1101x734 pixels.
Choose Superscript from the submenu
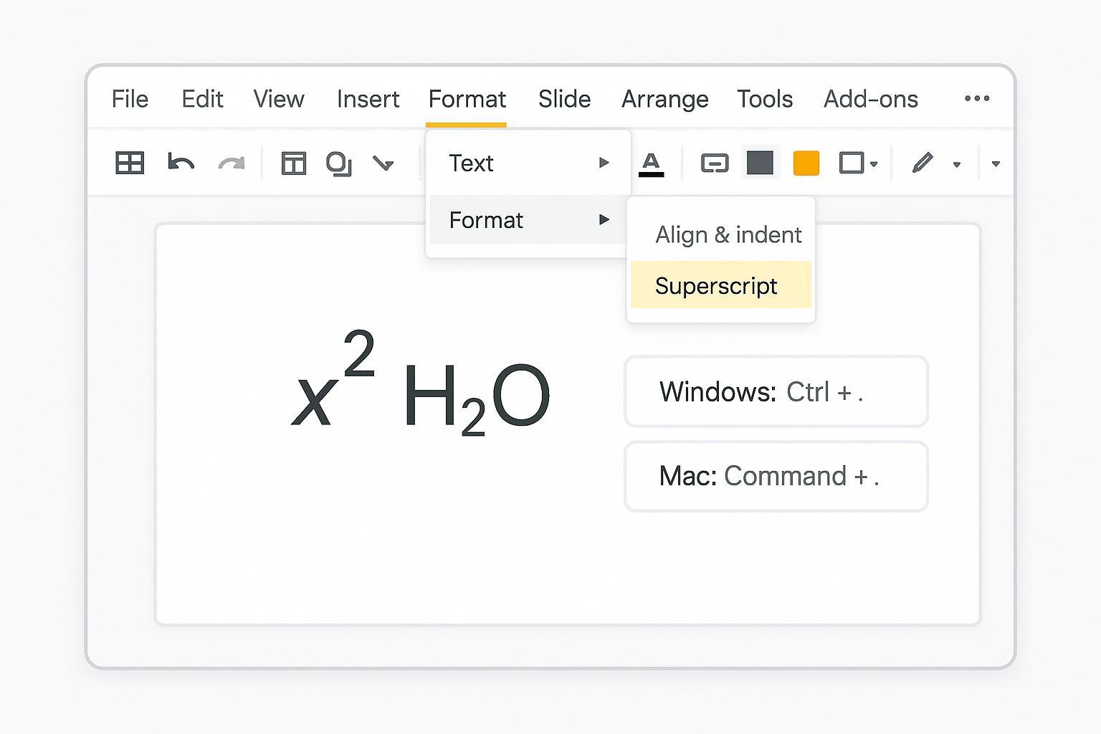720,285
